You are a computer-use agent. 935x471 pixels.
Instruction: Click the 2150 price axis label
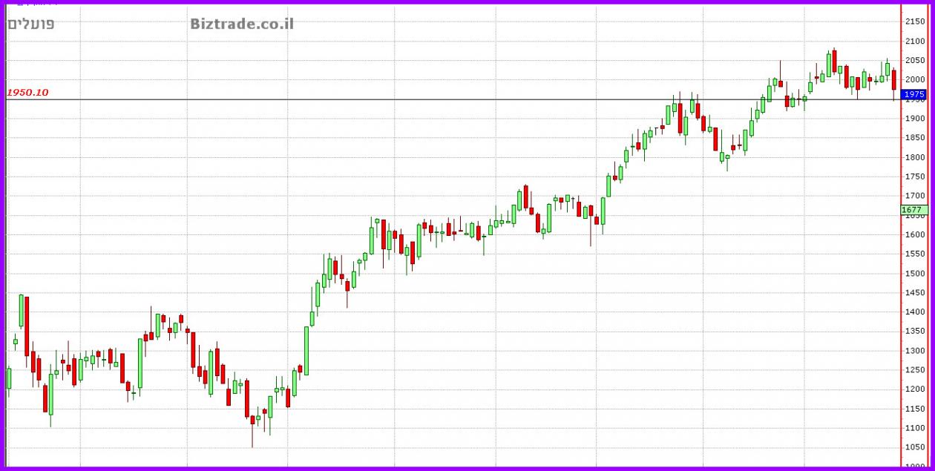tap(914, 22)
